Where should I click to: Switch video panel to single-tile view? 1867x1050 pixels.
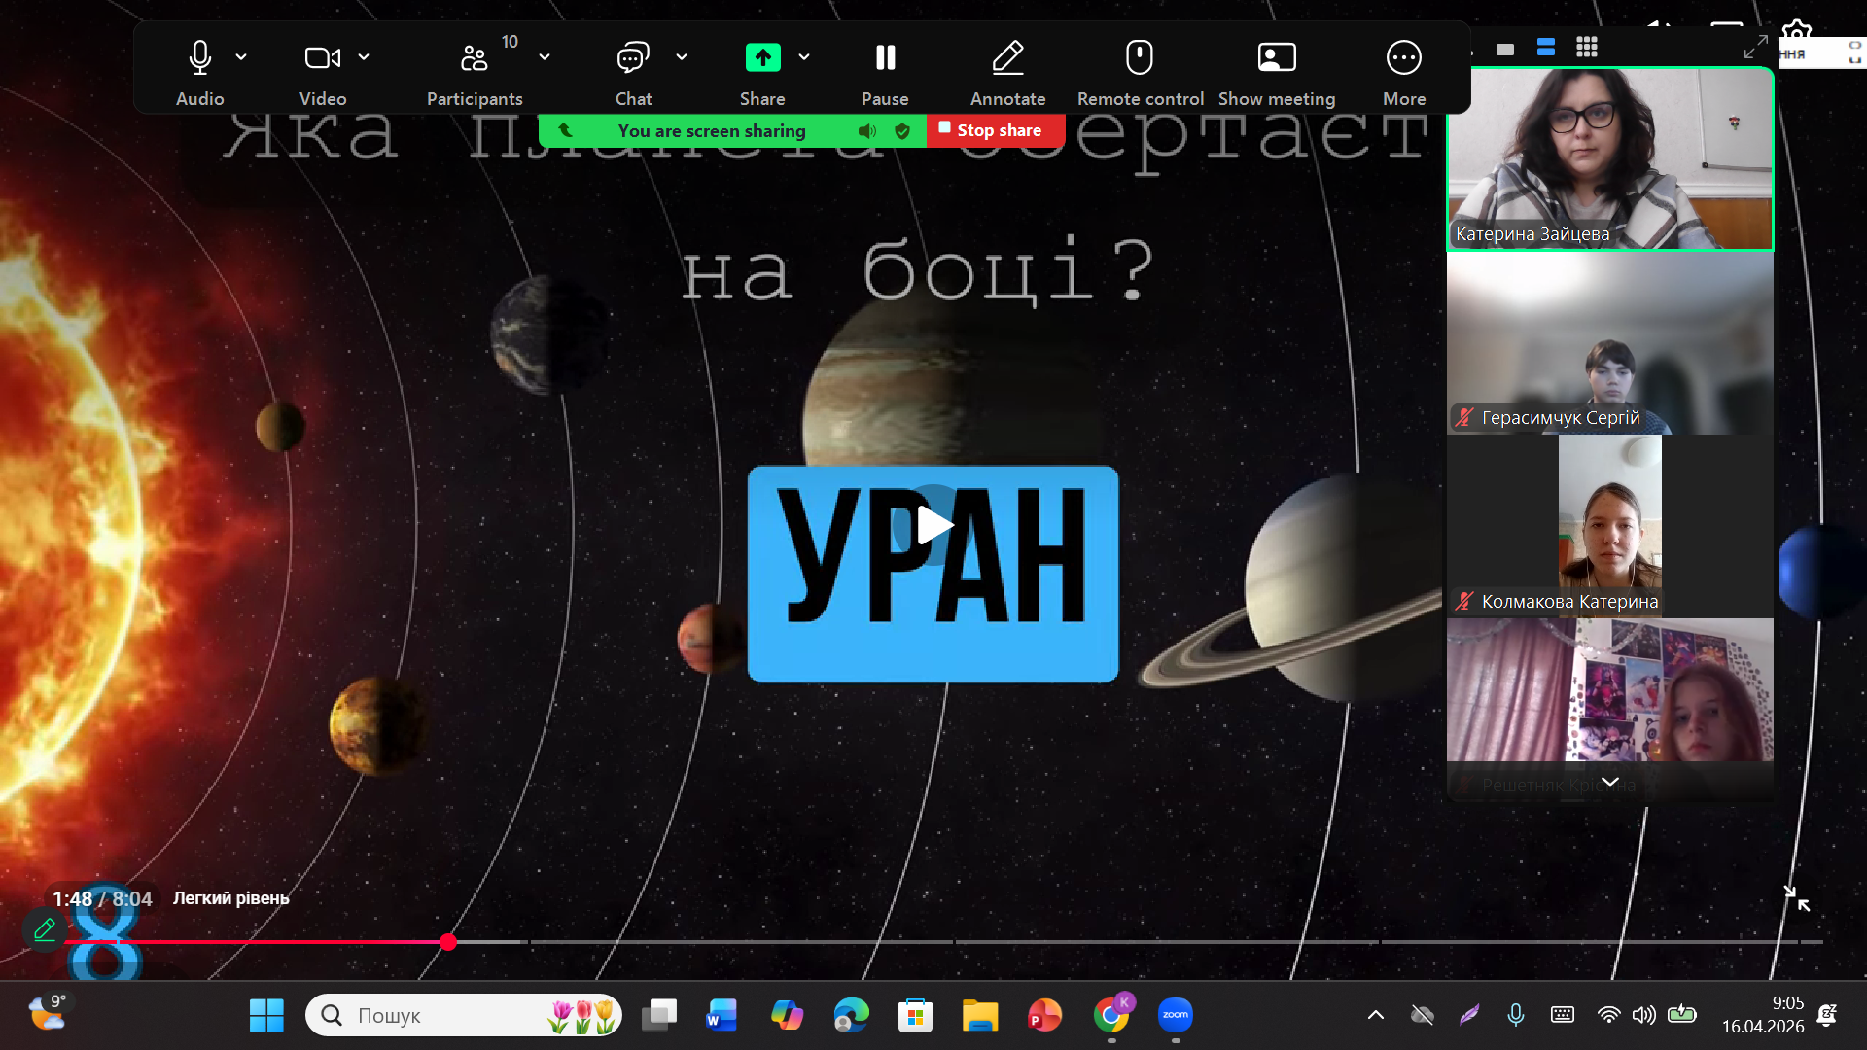(x=1505, y=49)
